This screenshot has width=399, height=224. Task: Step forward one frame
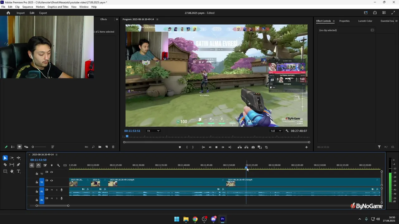223,147
